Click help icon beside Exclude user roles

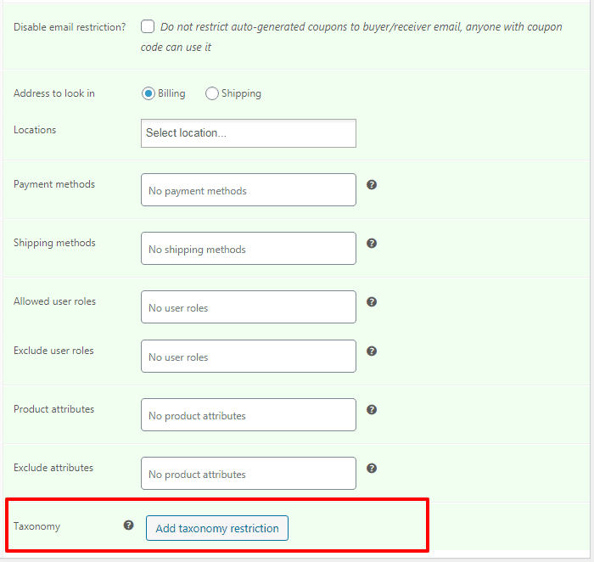(372, 351)
